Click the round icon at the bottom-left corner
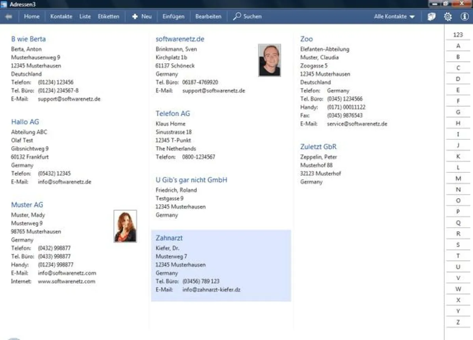Viewport: 473px width, 340px height. tap(14, 338)
